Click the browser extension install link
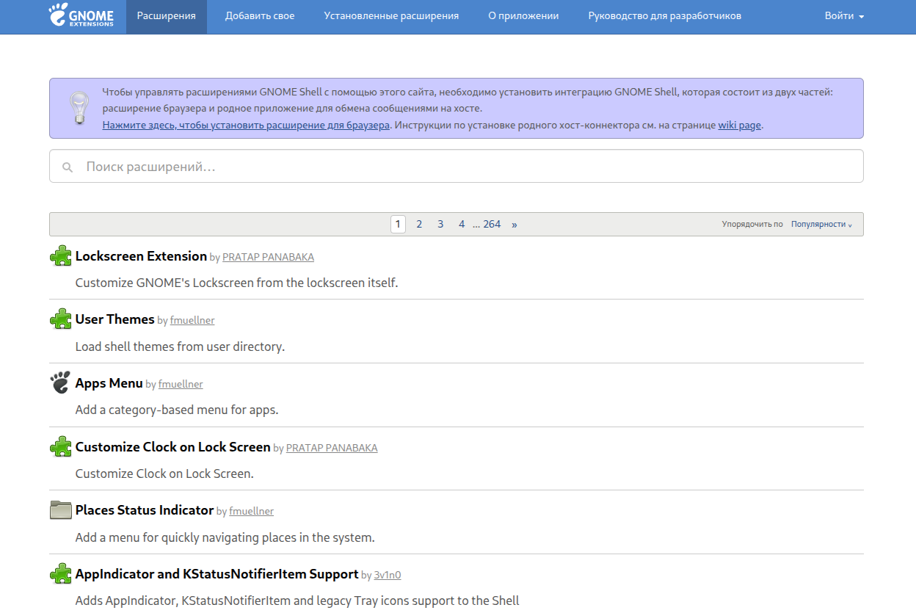916x613 pixels. [246, 125]
